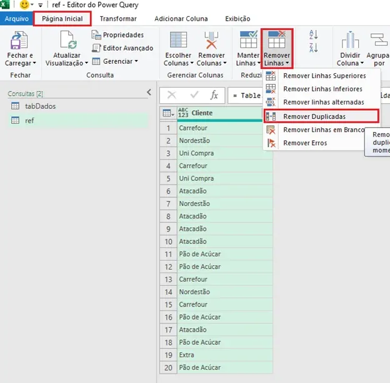Sort descending with the Z-A icon

click(x=313, y=48)
